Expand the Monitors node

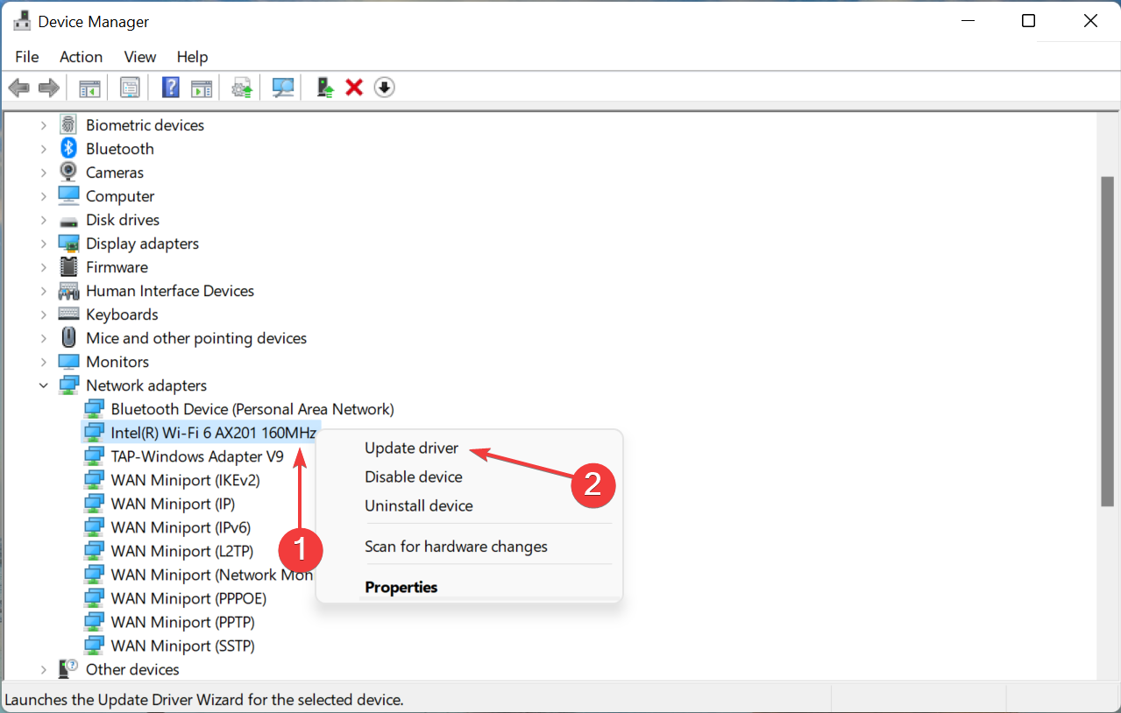pos(44,362)
